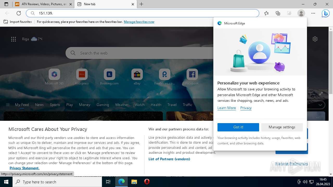
Task: Open the AliExpress quick link tile
Action: pos(82,77)
